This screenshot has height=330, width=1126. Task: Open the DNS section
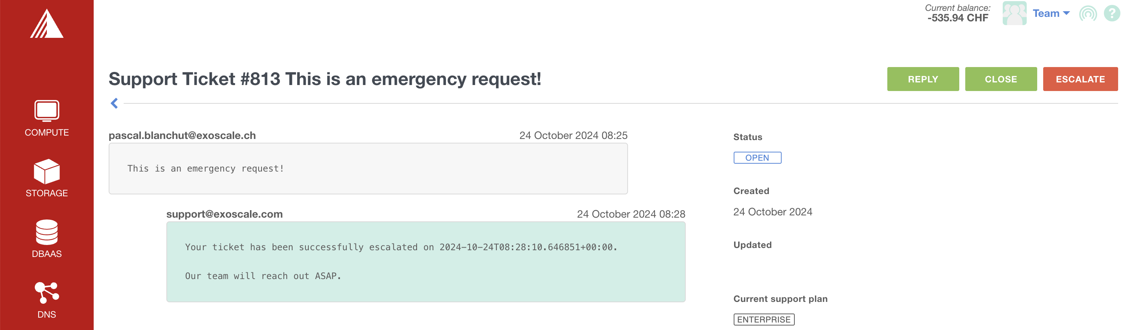click(x=47, y=300)
